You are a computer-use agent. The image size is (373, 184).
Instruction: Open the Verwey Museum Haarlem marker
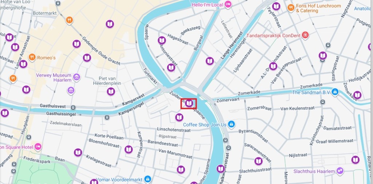[x=76, y=77]
